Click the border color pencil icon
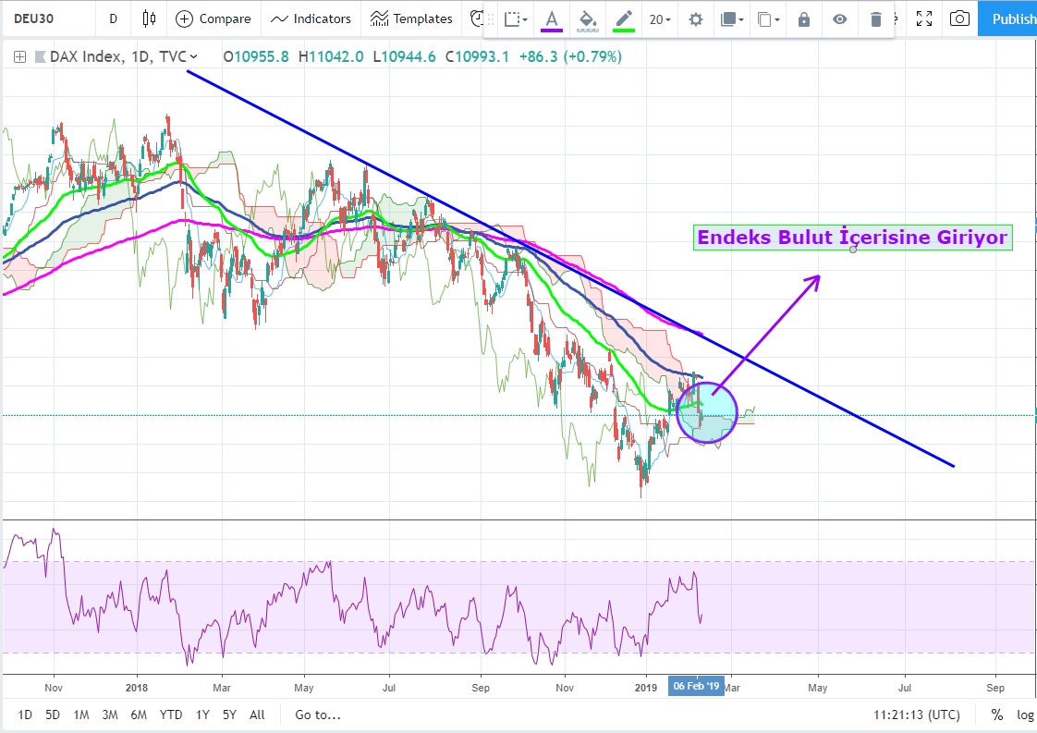 [x=624, y=19]
